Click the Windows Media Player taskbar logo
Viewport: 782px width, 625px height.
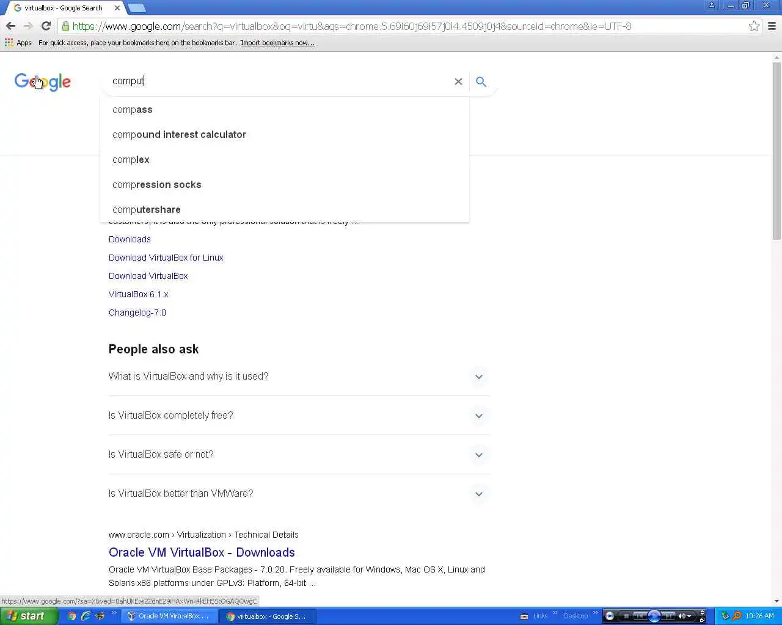click(x=609, y=616)
